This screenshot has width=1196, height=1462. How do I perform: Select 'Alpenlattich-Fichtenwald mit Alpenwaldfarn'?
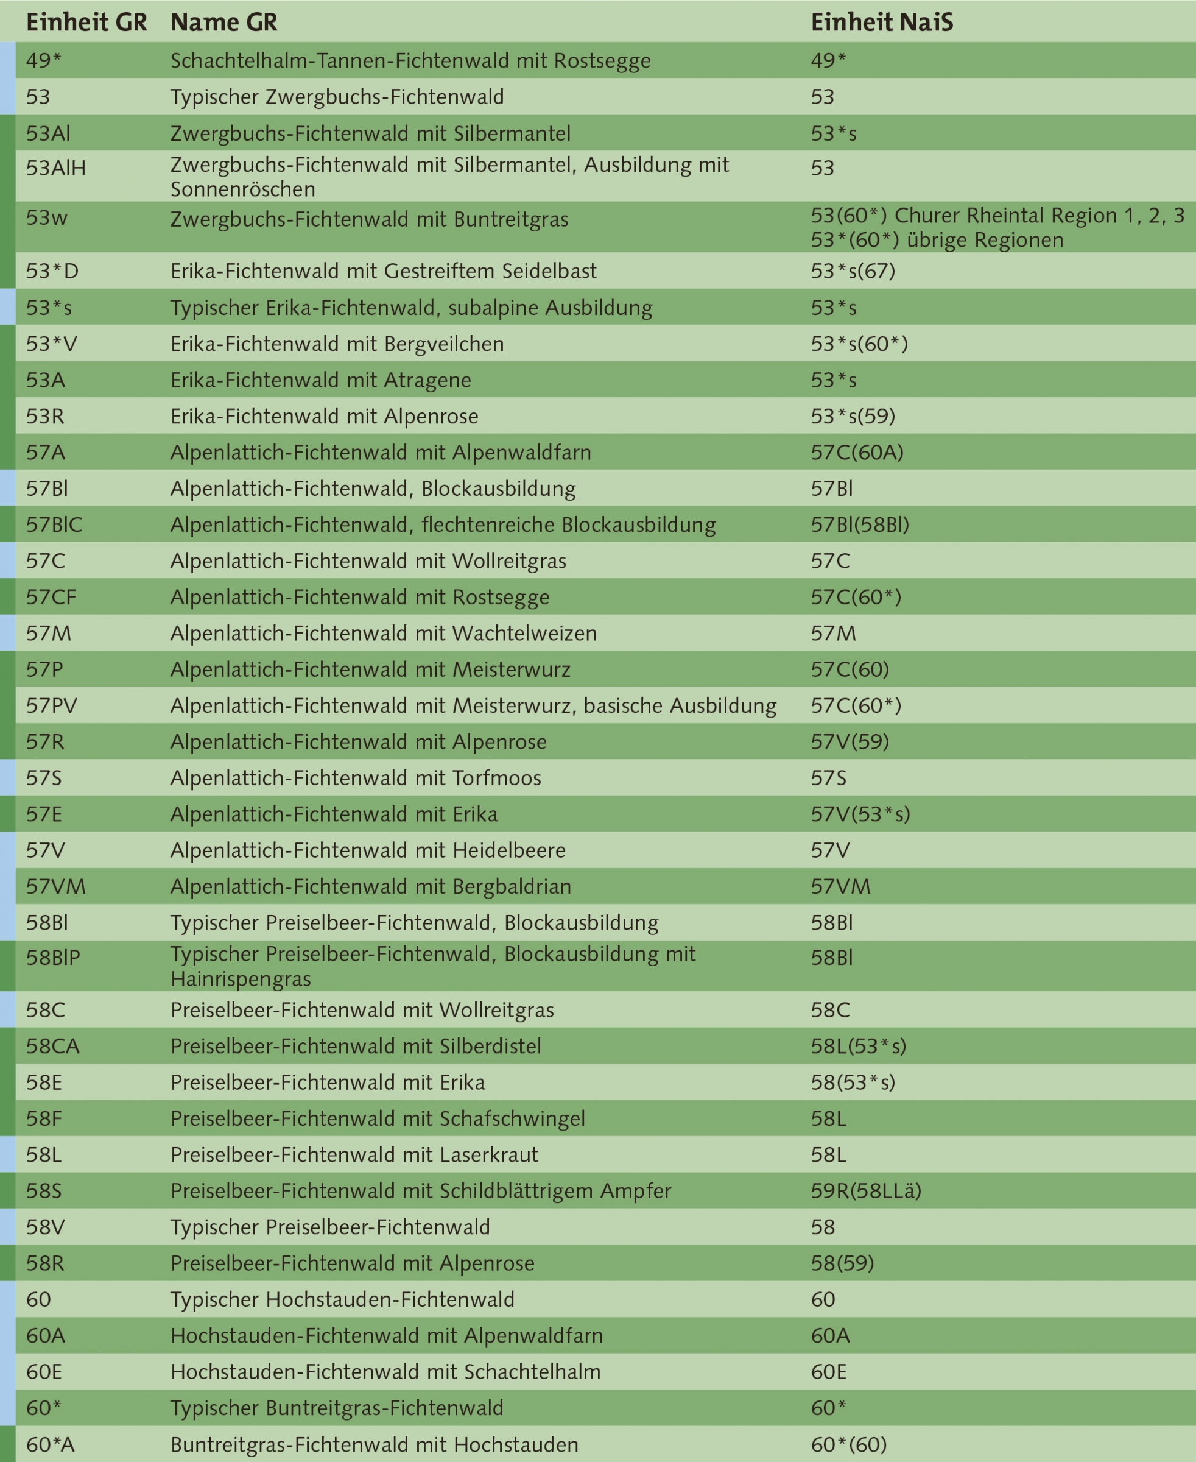point(381,452)
